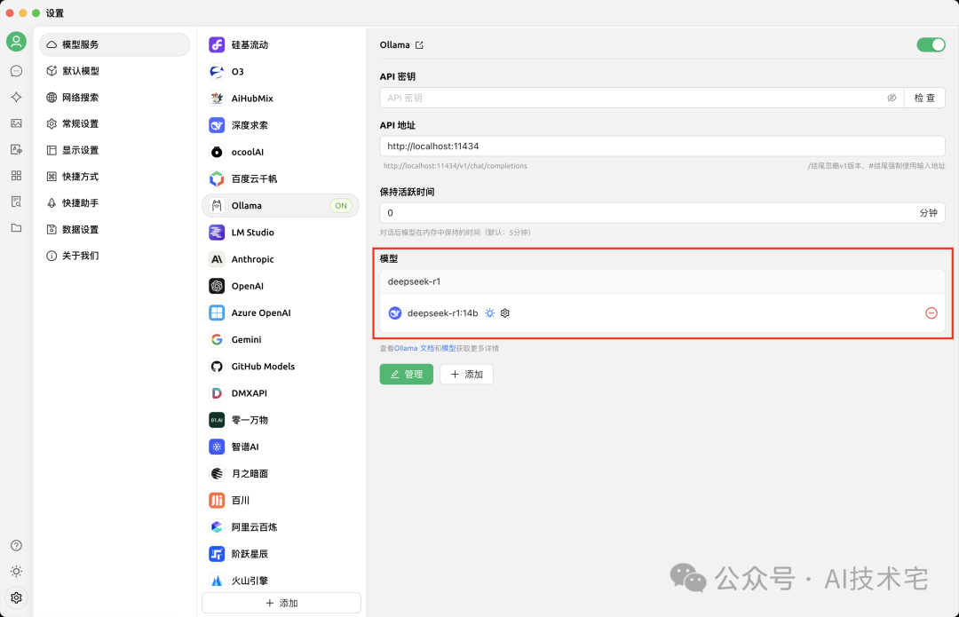Open the knowledge base sidebar icon
959x617 pixels.
click(17, 202)
